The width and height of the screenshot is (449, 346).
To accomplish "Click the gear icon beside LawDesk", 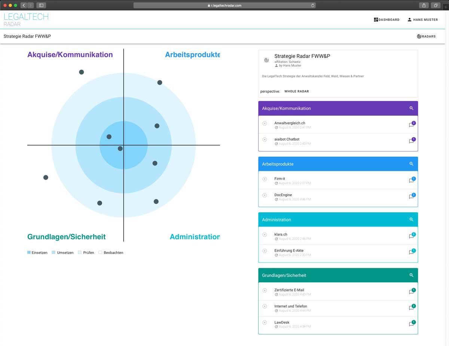I will 265,322.
